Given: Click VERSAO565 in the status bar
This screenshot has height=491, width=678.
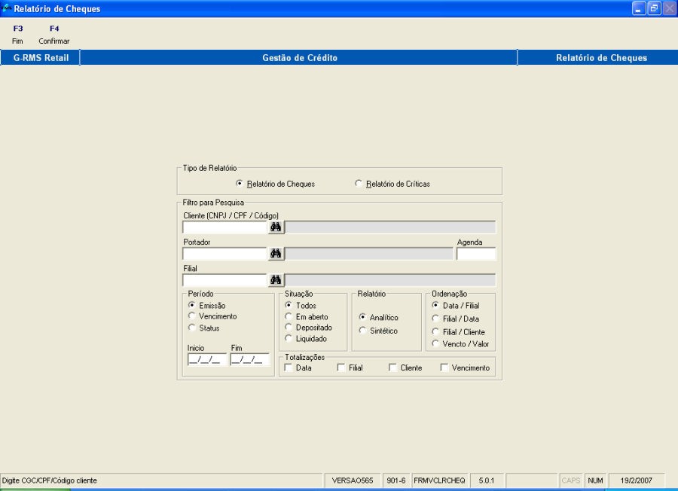Looking at the screenshot, I should pyautogui.click(x=352, y=480).
